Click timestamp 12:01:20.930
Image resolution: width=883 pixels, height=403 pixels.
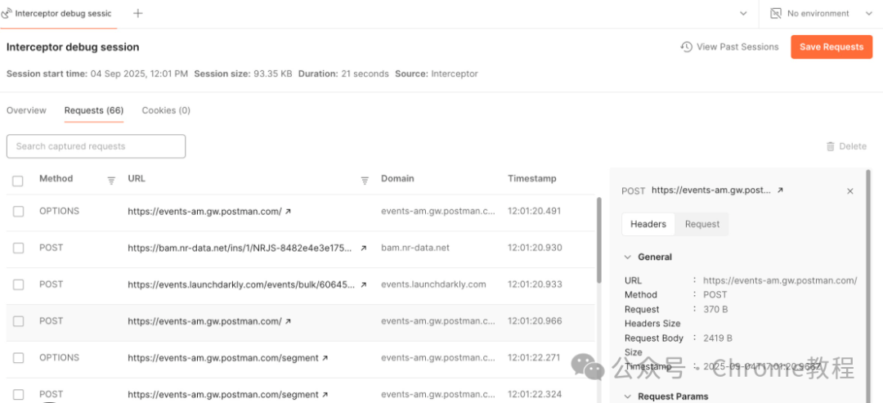pyautogui.click(x=535, y=248)
